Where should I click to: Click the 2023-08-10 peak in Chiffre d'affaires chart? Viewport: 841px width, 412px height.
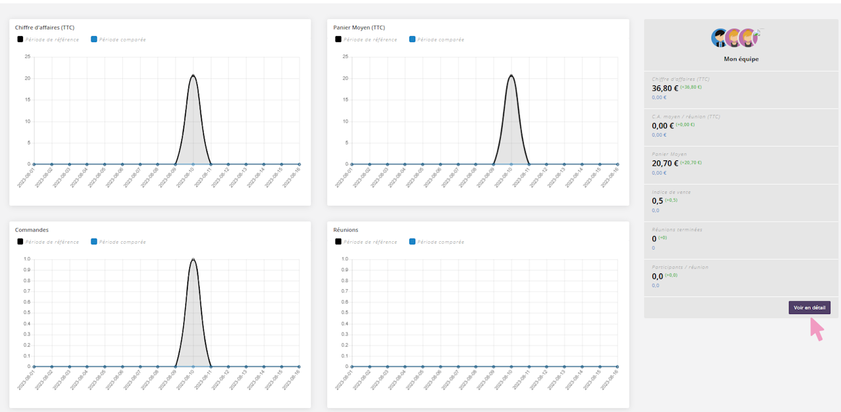(x=193, y=76)
